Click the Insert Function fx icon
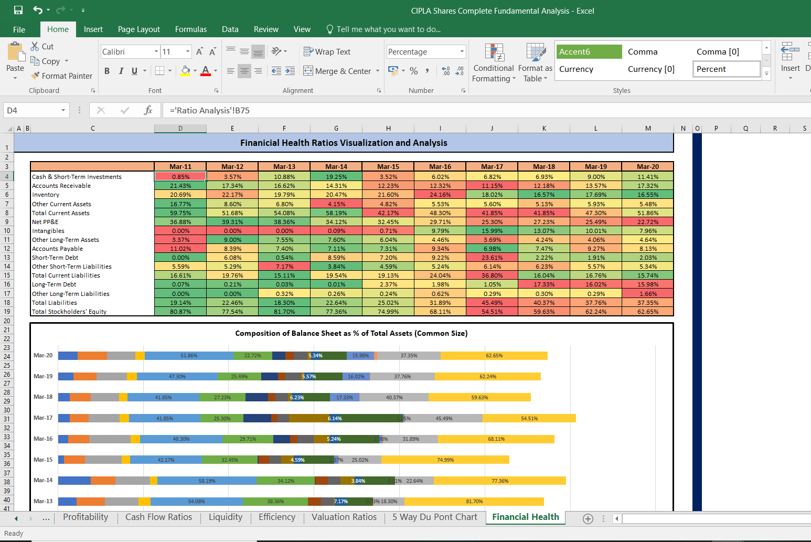This screenshot has width=811, height=542. 148,110
